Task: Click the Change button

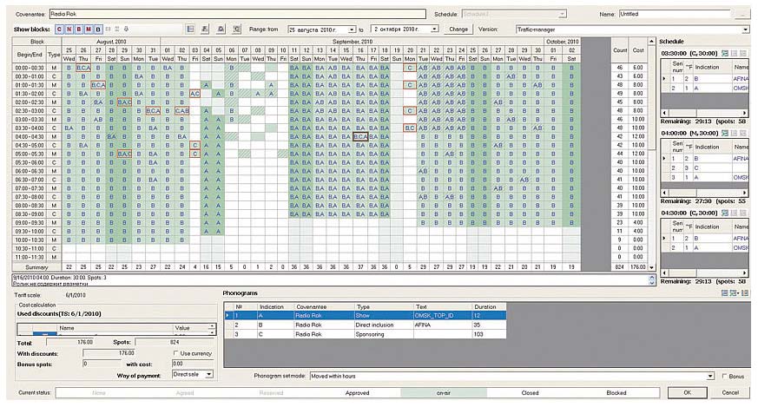Action: click(458, 30)
